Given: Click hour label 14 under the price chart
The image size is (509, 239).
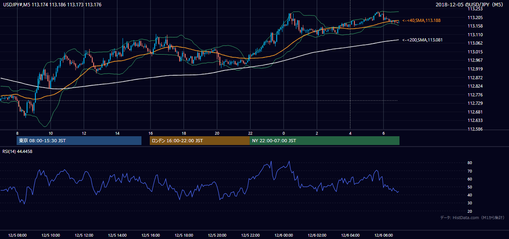Looking at the screenshot, I should pos(117,133).
